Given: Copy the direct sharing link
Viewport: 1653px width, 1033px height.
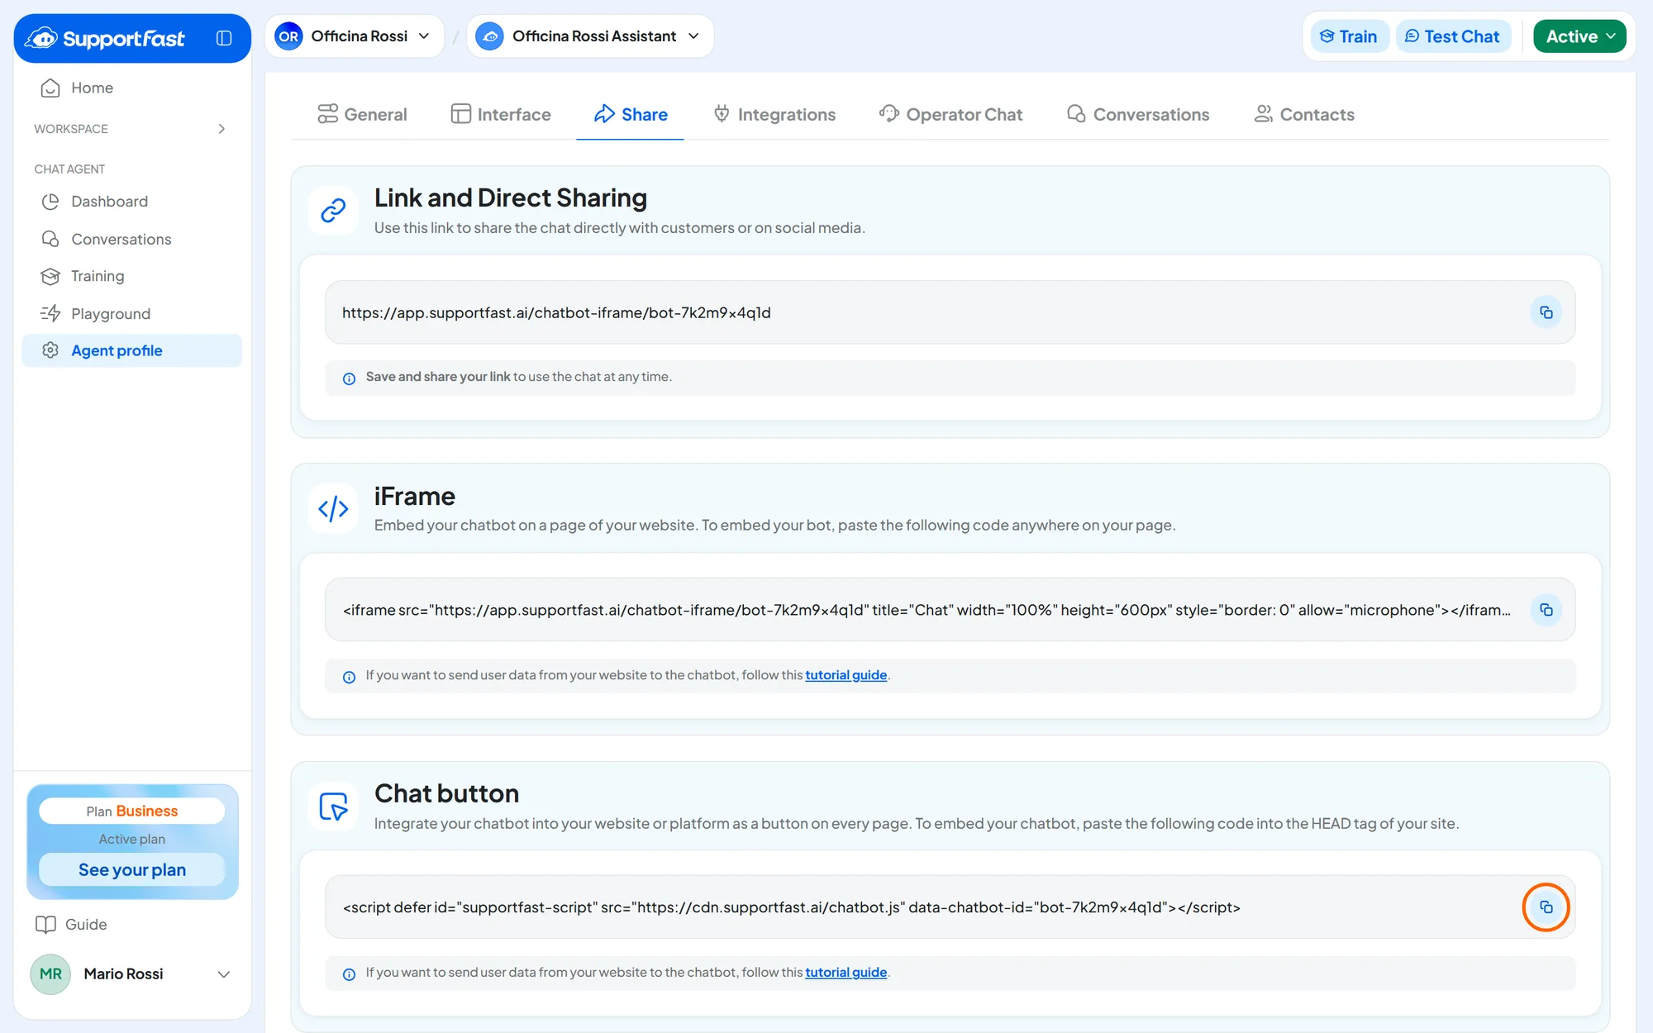Looking at the screenshot, I should (1546, 312).
